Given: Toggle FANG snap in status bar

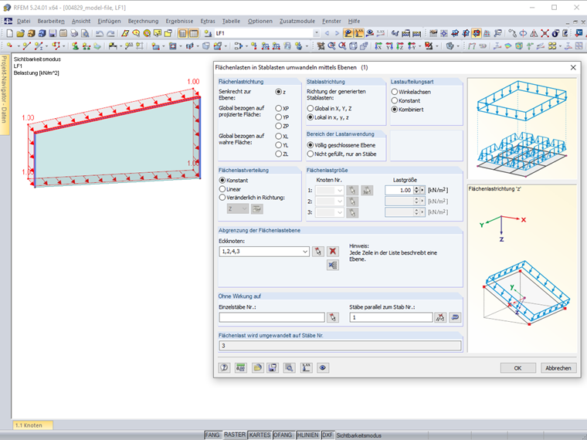Looking at the screenshot, I should (212, 435).
